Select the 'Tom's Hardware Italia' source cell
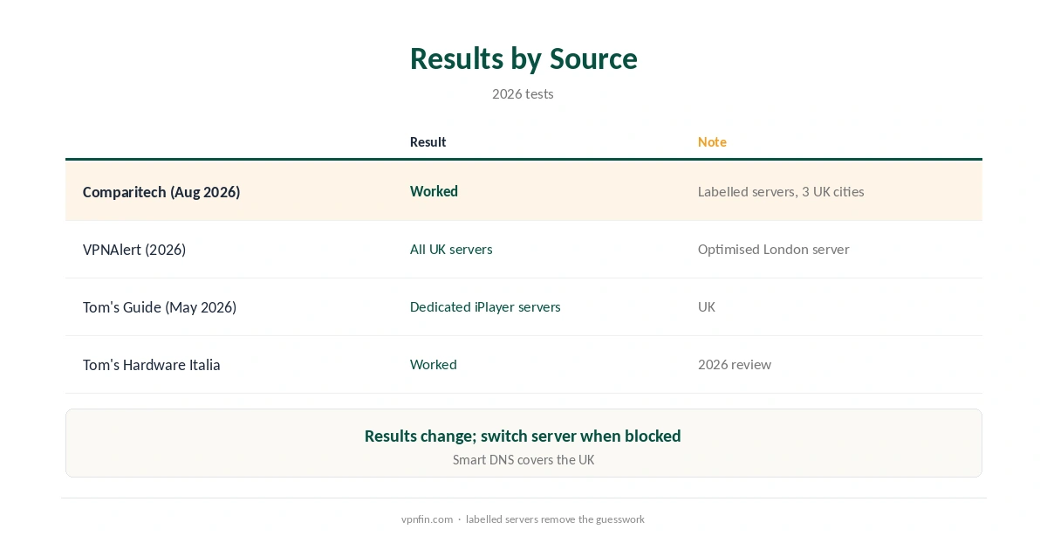The image size is (1047, 536). [152, 365]
